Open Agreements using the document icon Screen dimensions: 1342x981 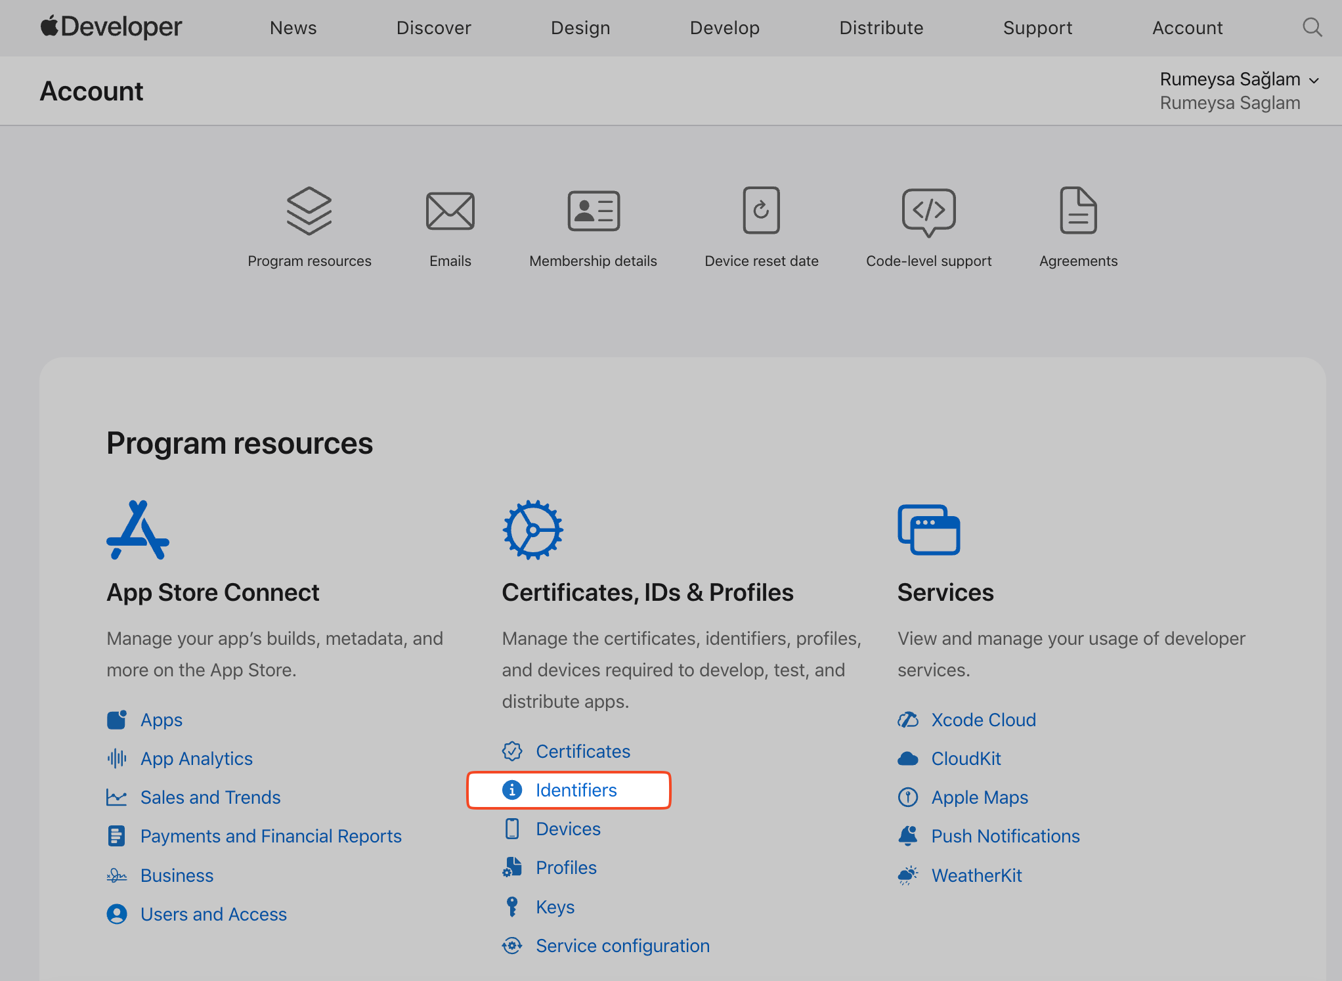click(1077, 211)
